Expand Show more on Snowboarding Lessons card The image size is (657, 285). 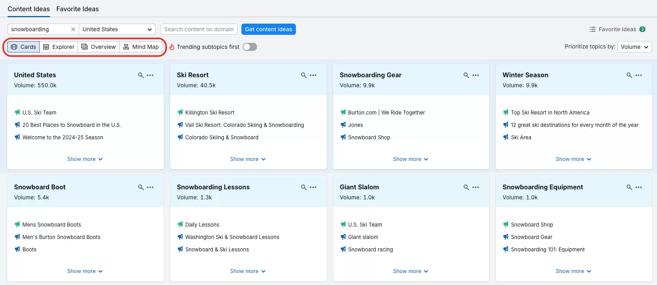tap(247, 271)
